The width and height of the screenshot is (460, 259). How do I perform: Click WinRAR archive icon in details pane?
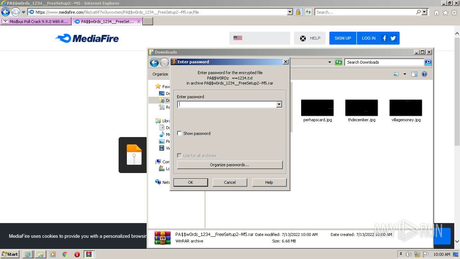162,237
